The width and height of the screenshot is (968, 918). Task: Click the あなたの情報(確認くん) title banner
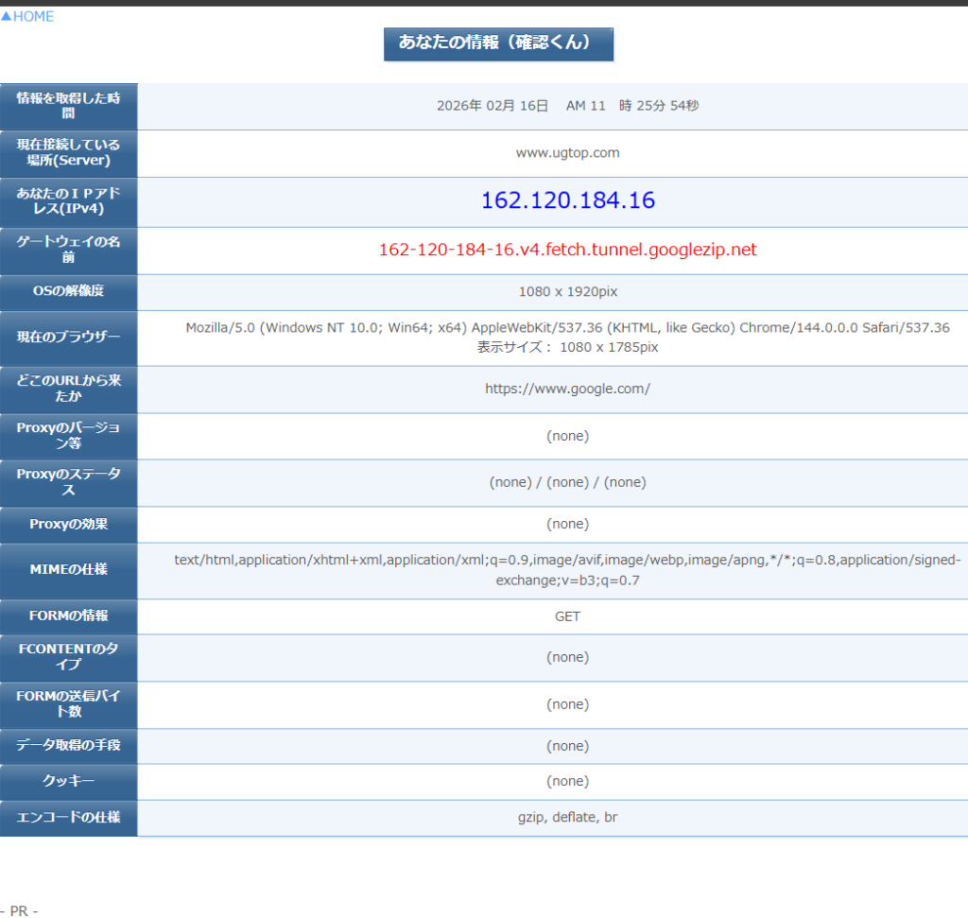[x=498, y=43]
